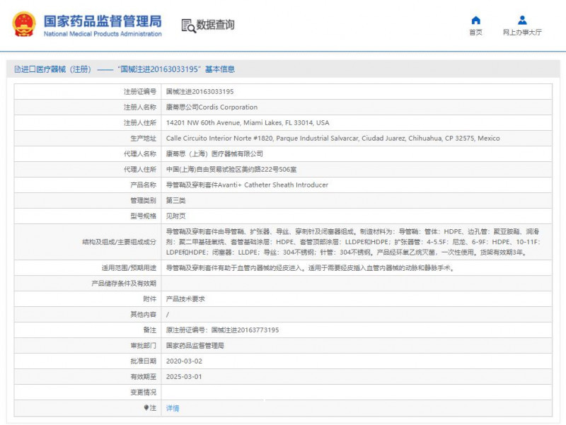This screenshot has width=566, height=425.
Task: Click registration number 国械注进20163033195 in table
Action: pos(200,92)
